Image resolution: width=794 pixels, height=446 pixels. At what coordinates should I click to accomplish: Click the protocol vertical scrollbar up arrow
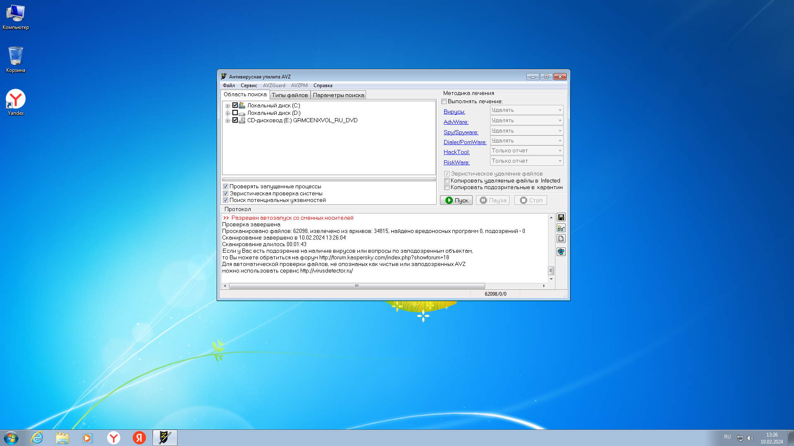tap(551, 218)
